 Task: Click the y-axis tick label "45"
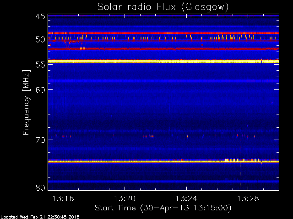pos(40,16)
